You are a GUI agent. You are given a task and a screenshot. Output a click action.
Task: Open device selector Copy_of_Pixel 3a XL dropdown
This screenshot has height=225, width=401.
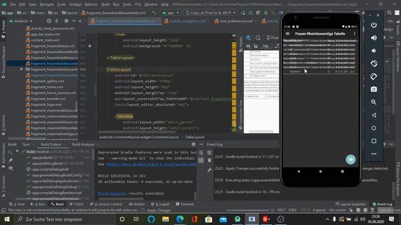(211, 12)
